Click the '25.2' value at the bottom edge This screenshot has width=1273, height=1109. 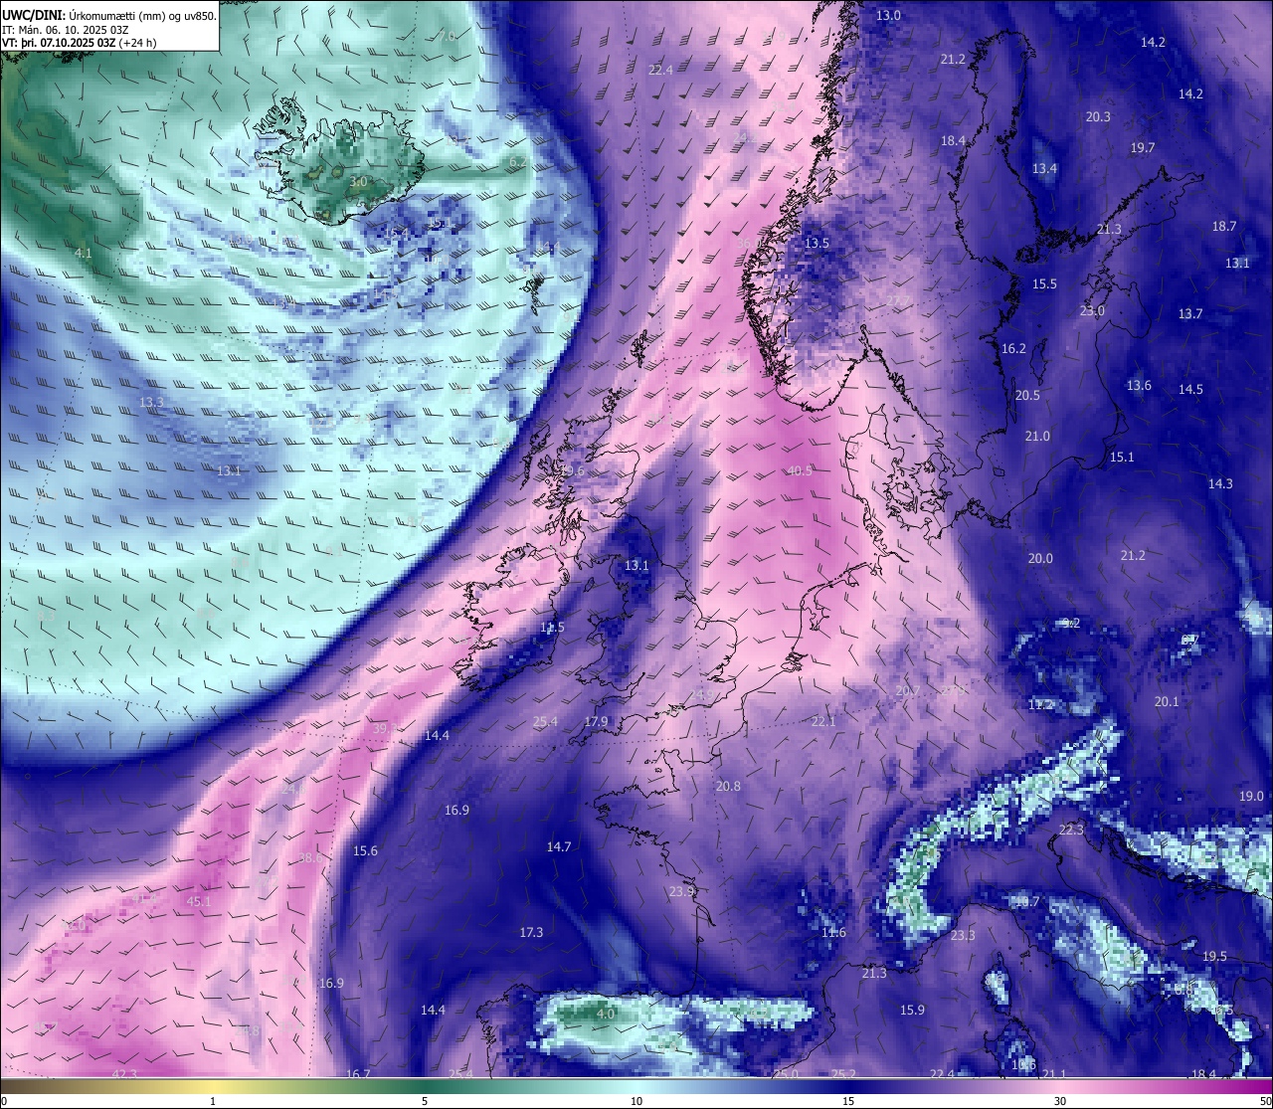843,1073
